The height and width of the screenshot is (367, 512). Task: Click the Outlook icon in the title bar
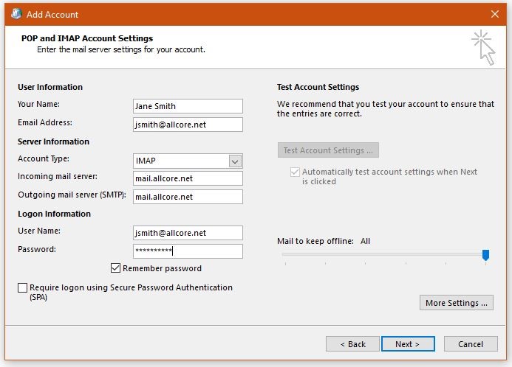point(16,14)
